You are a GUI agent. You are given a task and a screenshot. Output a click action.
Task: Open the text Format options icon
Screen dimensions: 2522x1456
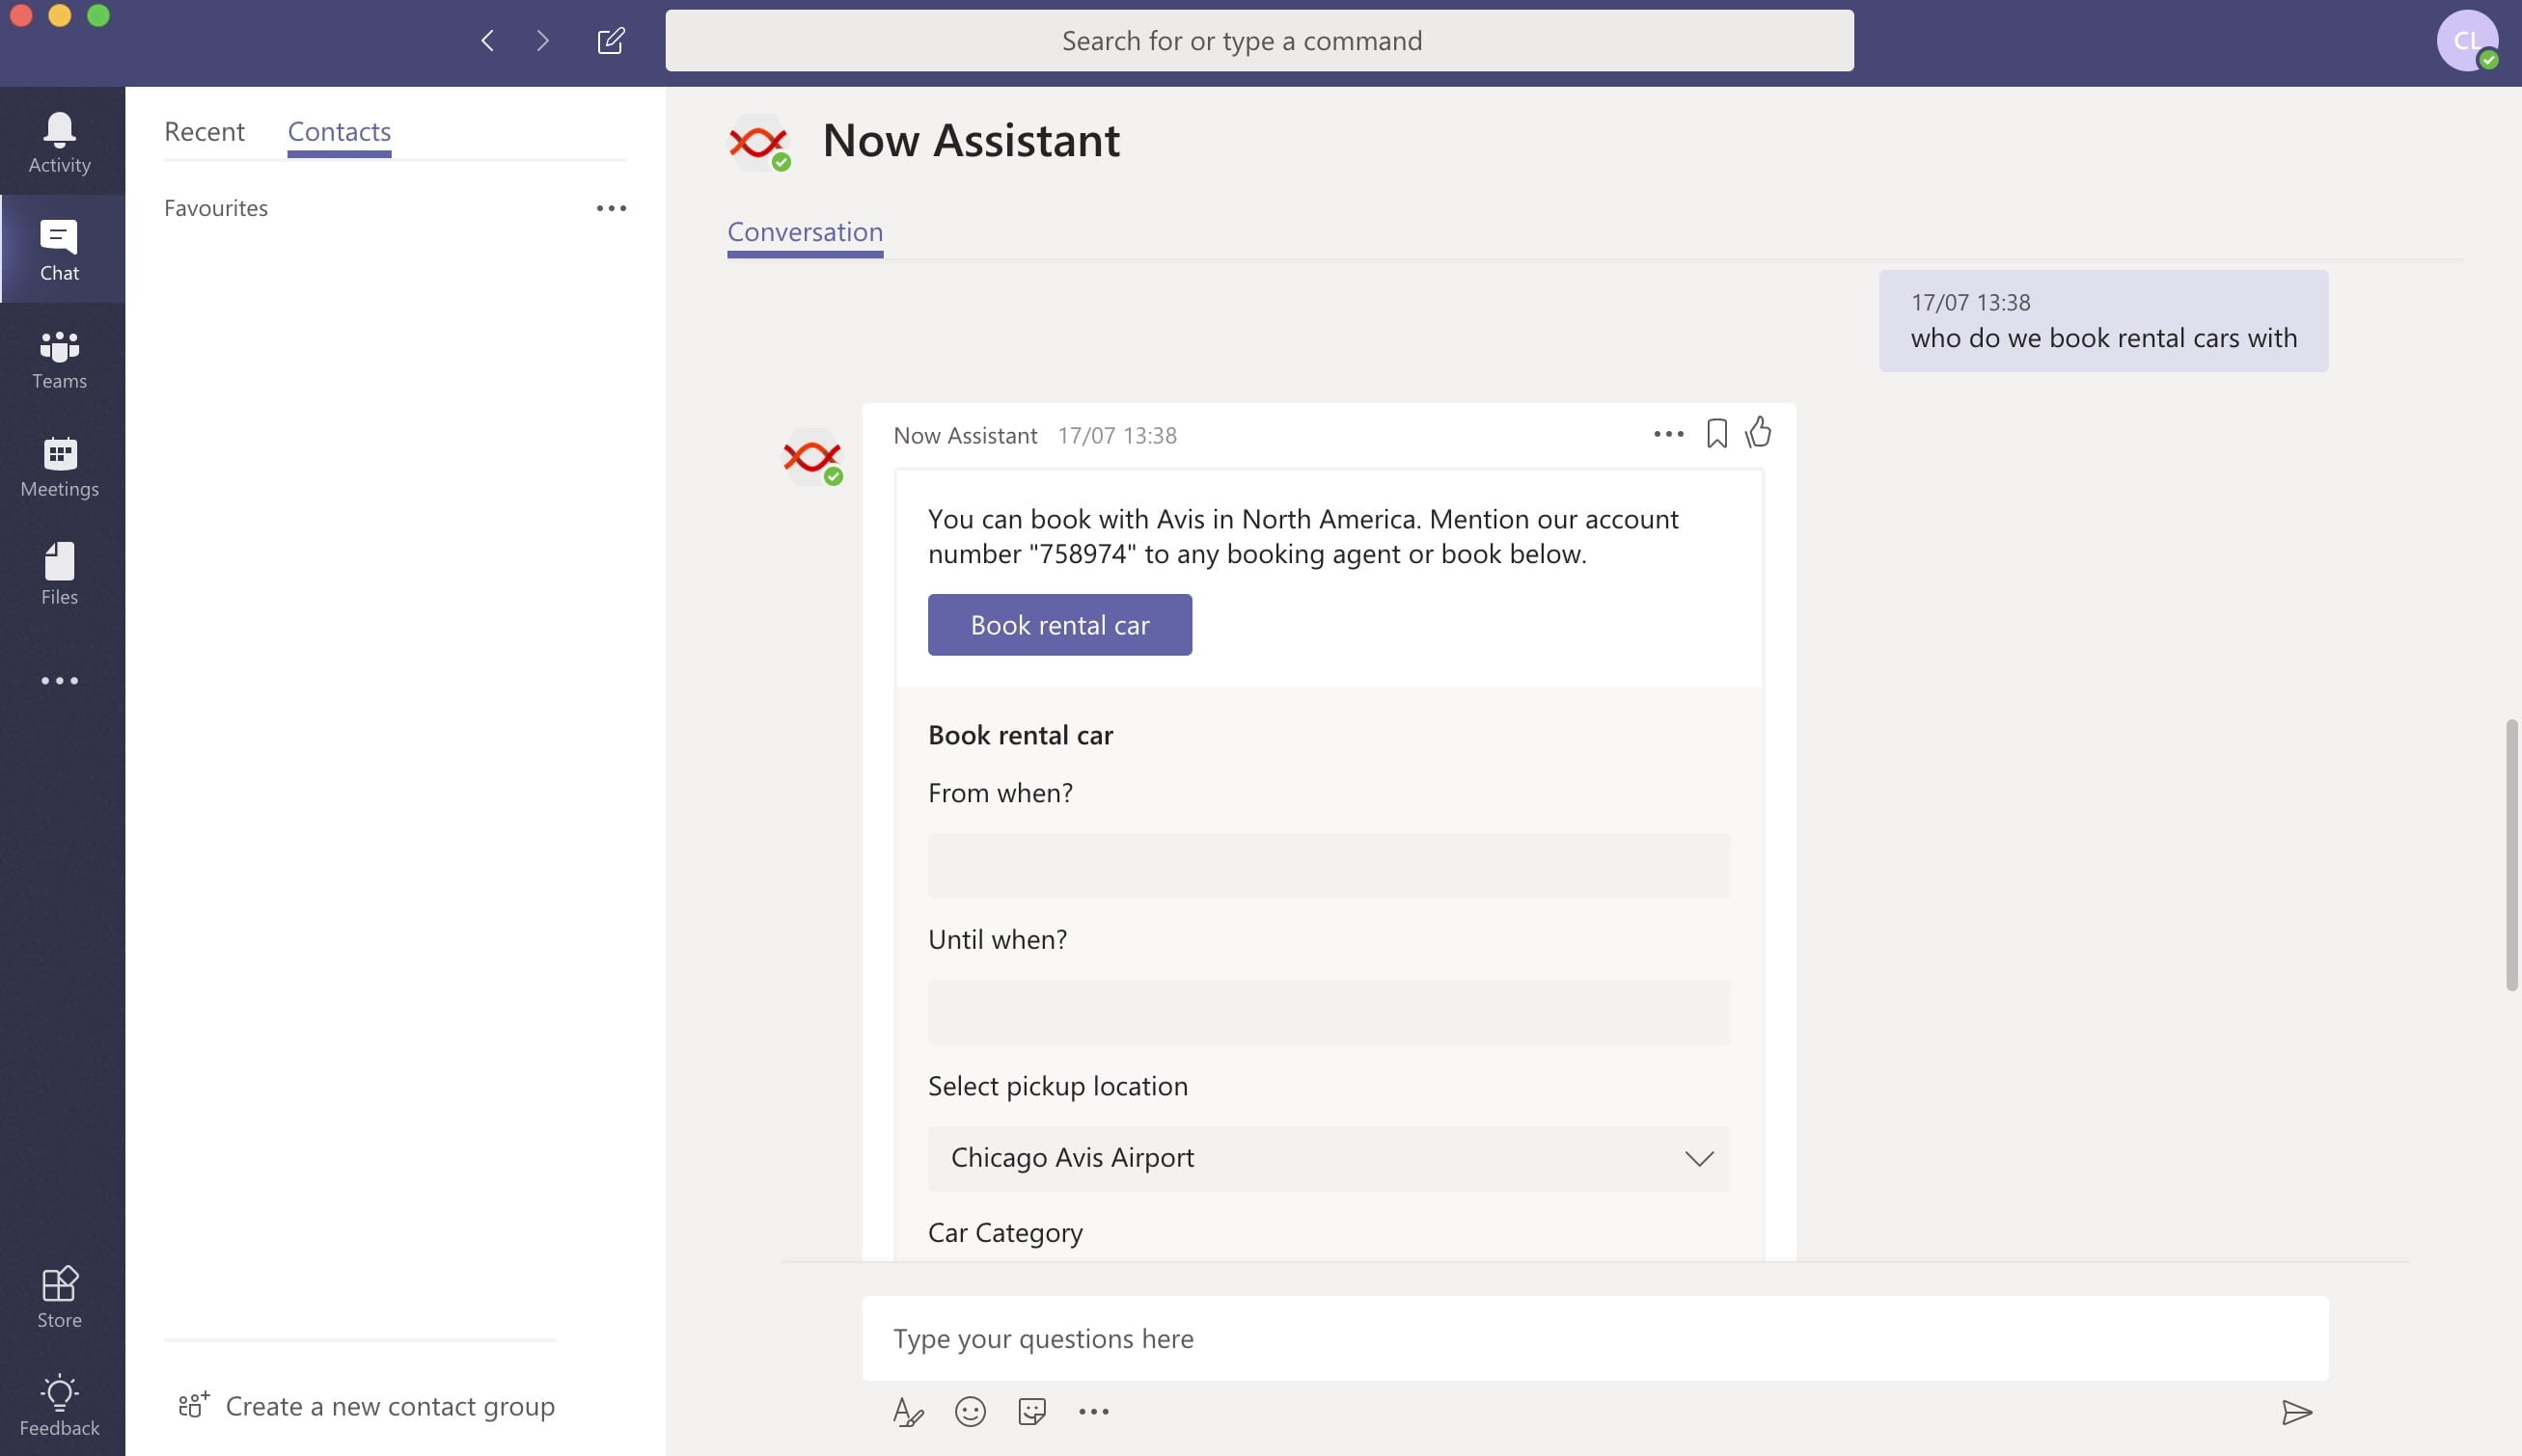click(x=907, y=1412)
